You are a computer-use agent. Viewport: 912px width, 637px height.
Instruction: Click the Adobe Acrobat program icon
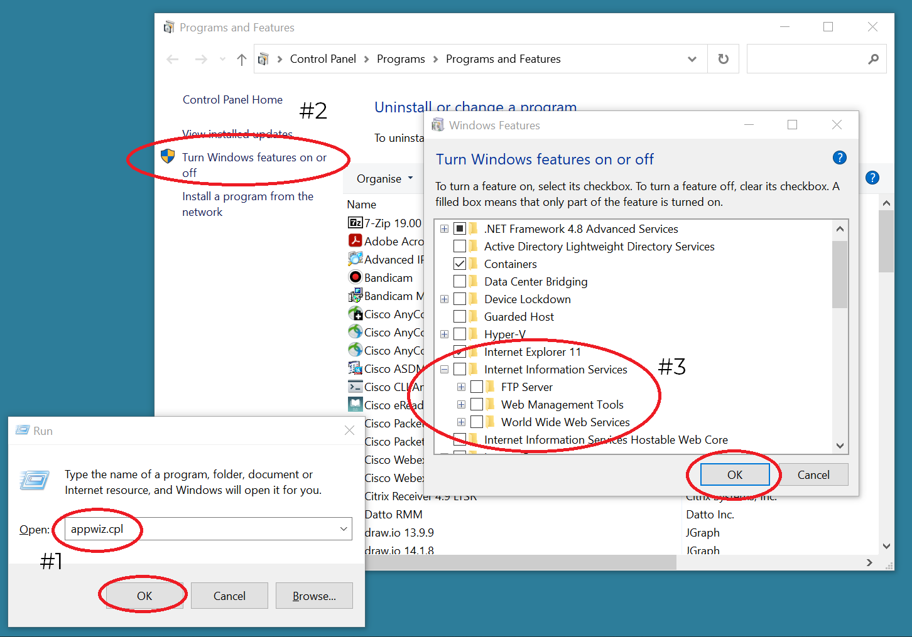[x=355, y=240]
